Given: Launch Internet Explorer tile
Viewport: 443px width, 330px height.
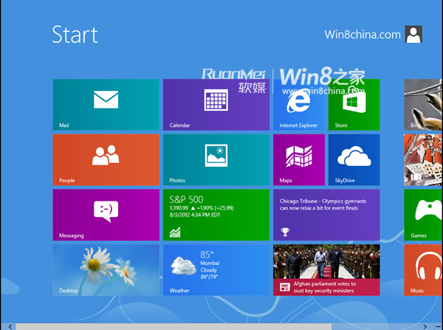Looking at the screenshot, I should 299,105.
